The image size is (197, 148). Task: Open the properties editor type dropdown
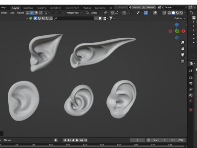(x=192, y=63)
